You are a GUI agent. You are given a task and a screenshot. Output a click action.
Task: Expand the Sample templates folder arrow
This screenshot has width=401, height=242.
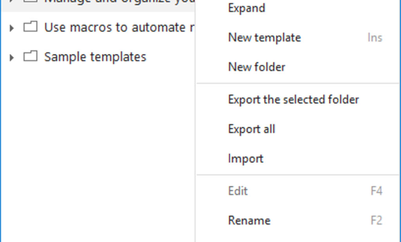pyautogui.click(x=11, y=57)
